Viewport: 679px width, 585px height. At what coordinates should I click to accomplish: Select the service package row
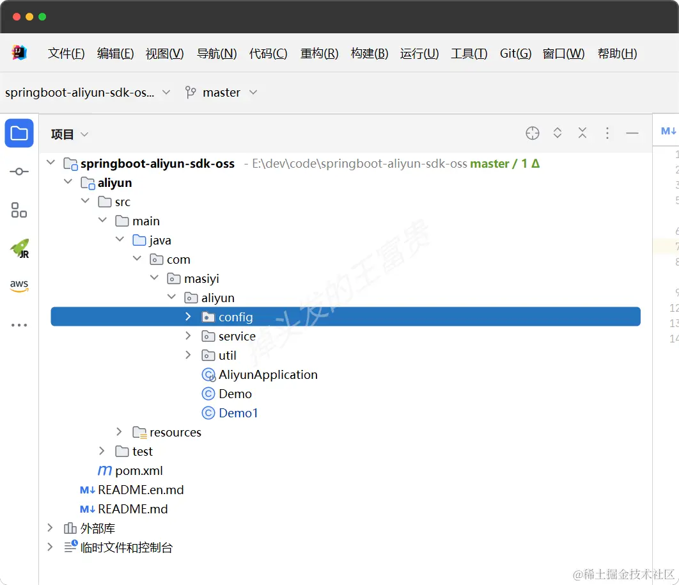tap(345, 336)
